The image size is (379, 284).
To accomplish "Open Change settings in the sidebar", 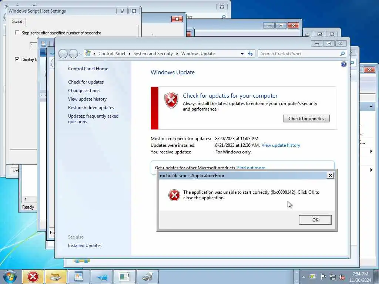I will coord(84,91).
